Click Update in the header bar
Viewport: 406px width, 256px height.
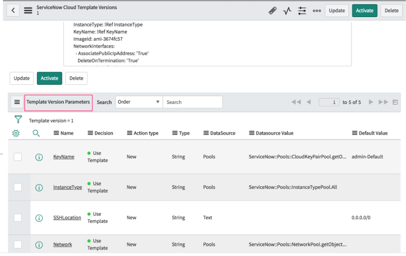337,10
